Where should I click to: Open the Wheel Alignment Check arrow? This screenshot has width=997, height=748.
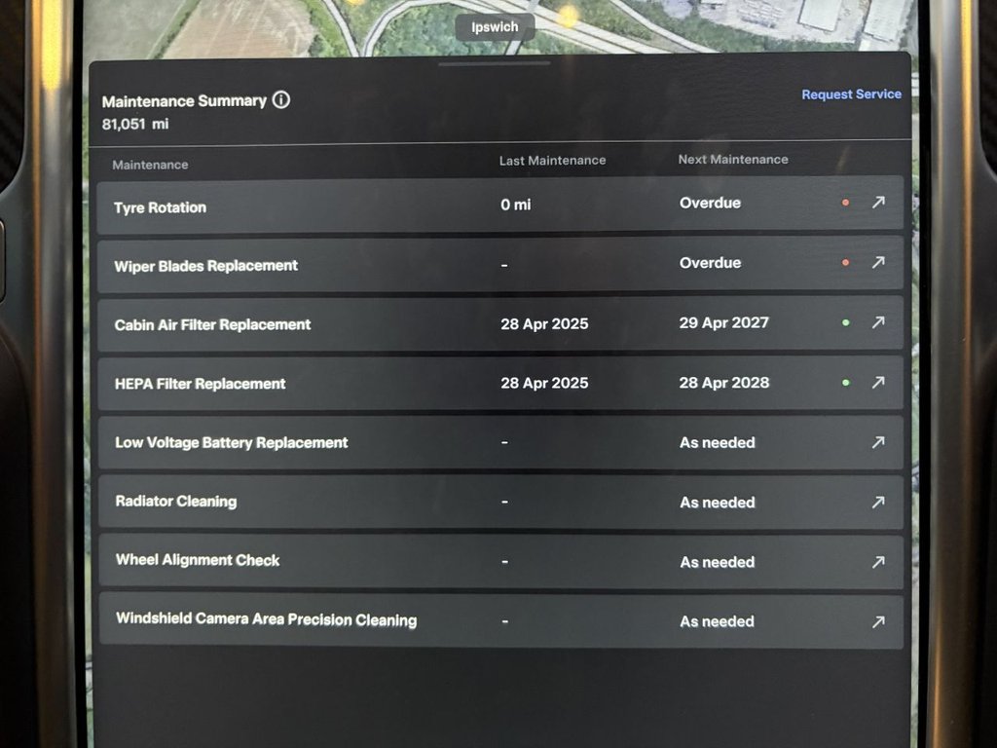pyautogui.click(x=878, y=562)
